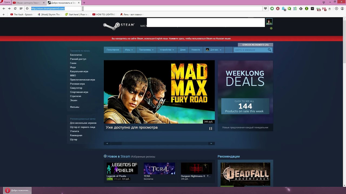Screen dimensions: 346x194
Task: Close the Добро пожаловать в Steam tab
Action: [79, 3]
